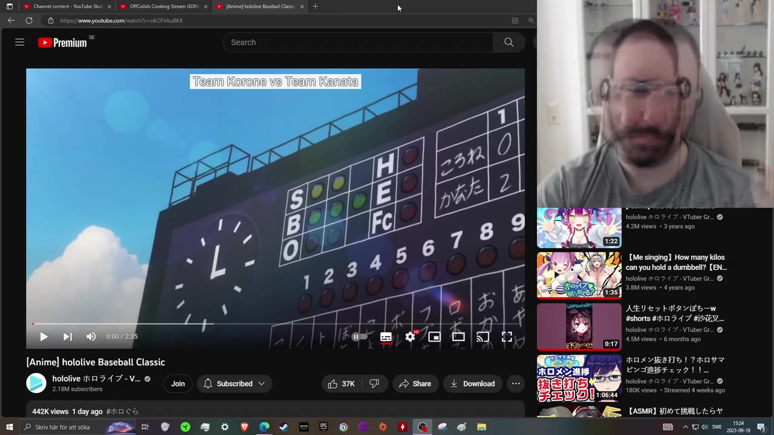This screenshot has height=435, width=774.
Task: Toggle subtitles closed captions
Action: 386,337
